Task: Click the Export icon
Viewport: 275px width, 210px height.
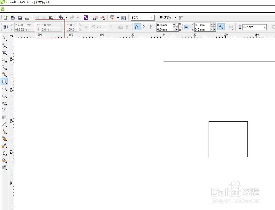Action: point(103,18)
